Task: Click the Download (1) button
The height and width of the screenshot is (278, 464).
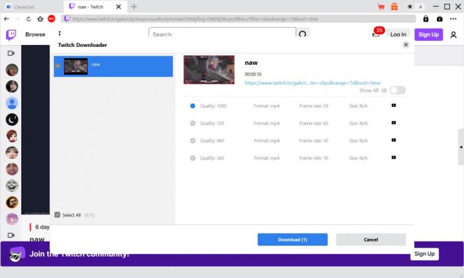Action: 293,240
